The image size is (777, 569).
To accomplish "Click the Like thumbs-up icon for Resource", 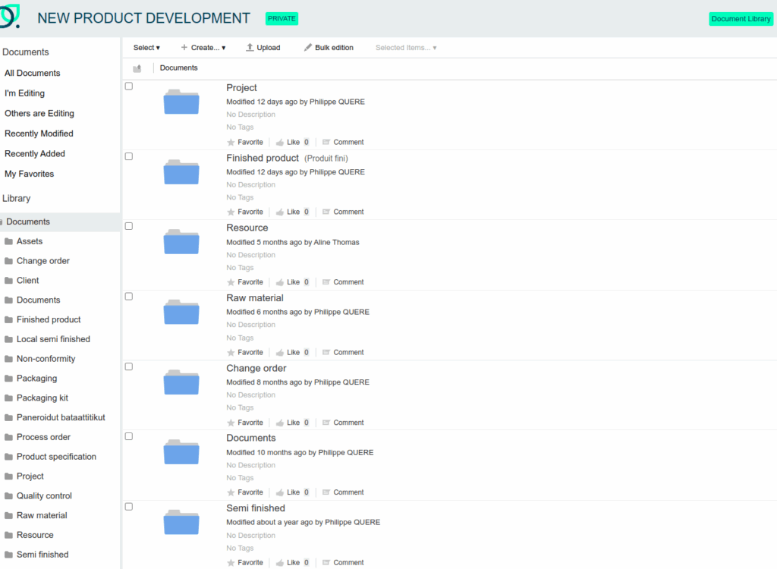I will click(280, 282).
